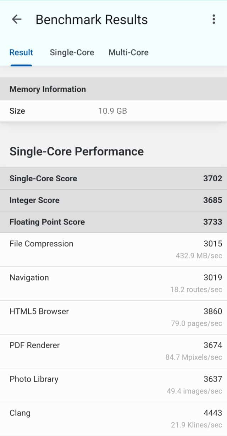
Task: Open the three-dot overflow menu
Action: point(214,19)
